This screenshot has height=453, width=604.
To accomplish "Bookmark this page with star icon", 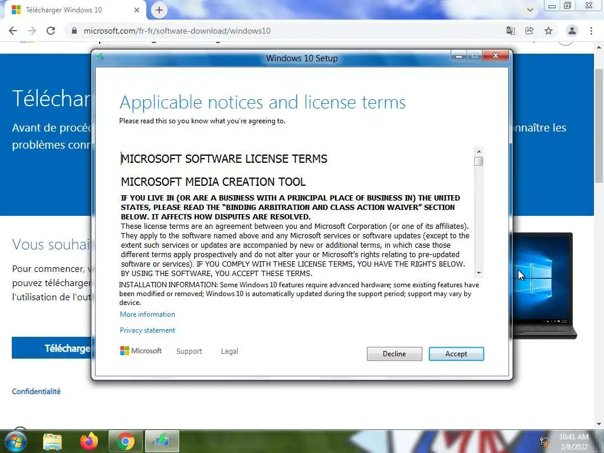I will (549, 31).
